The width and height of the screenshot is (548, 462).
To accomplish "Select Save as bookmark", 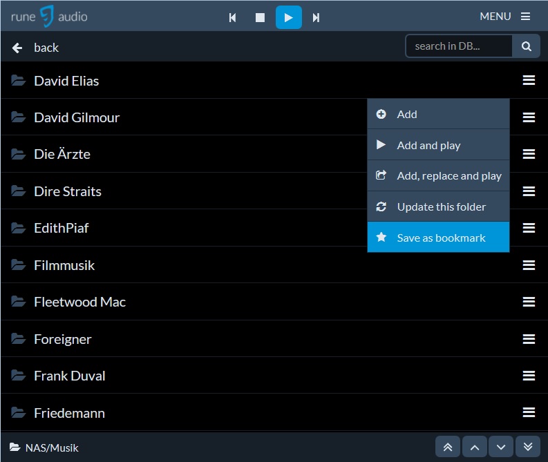I will point(438,237).
